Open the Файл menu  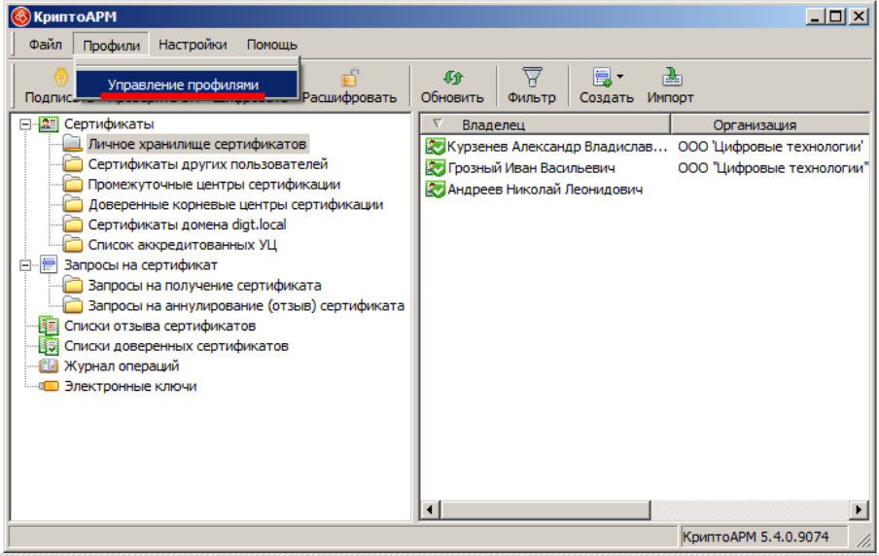[x=45, y=45]
